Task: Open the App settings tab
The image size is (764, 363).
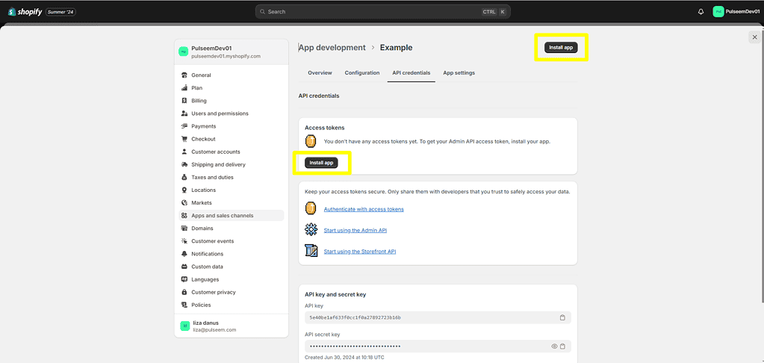Action: 459,72
